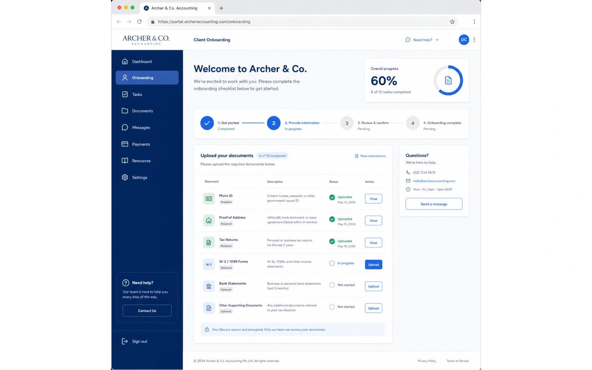Open the account options kebab menu beside the avatar
Screen dimensions: 592x370
(474, 40)
